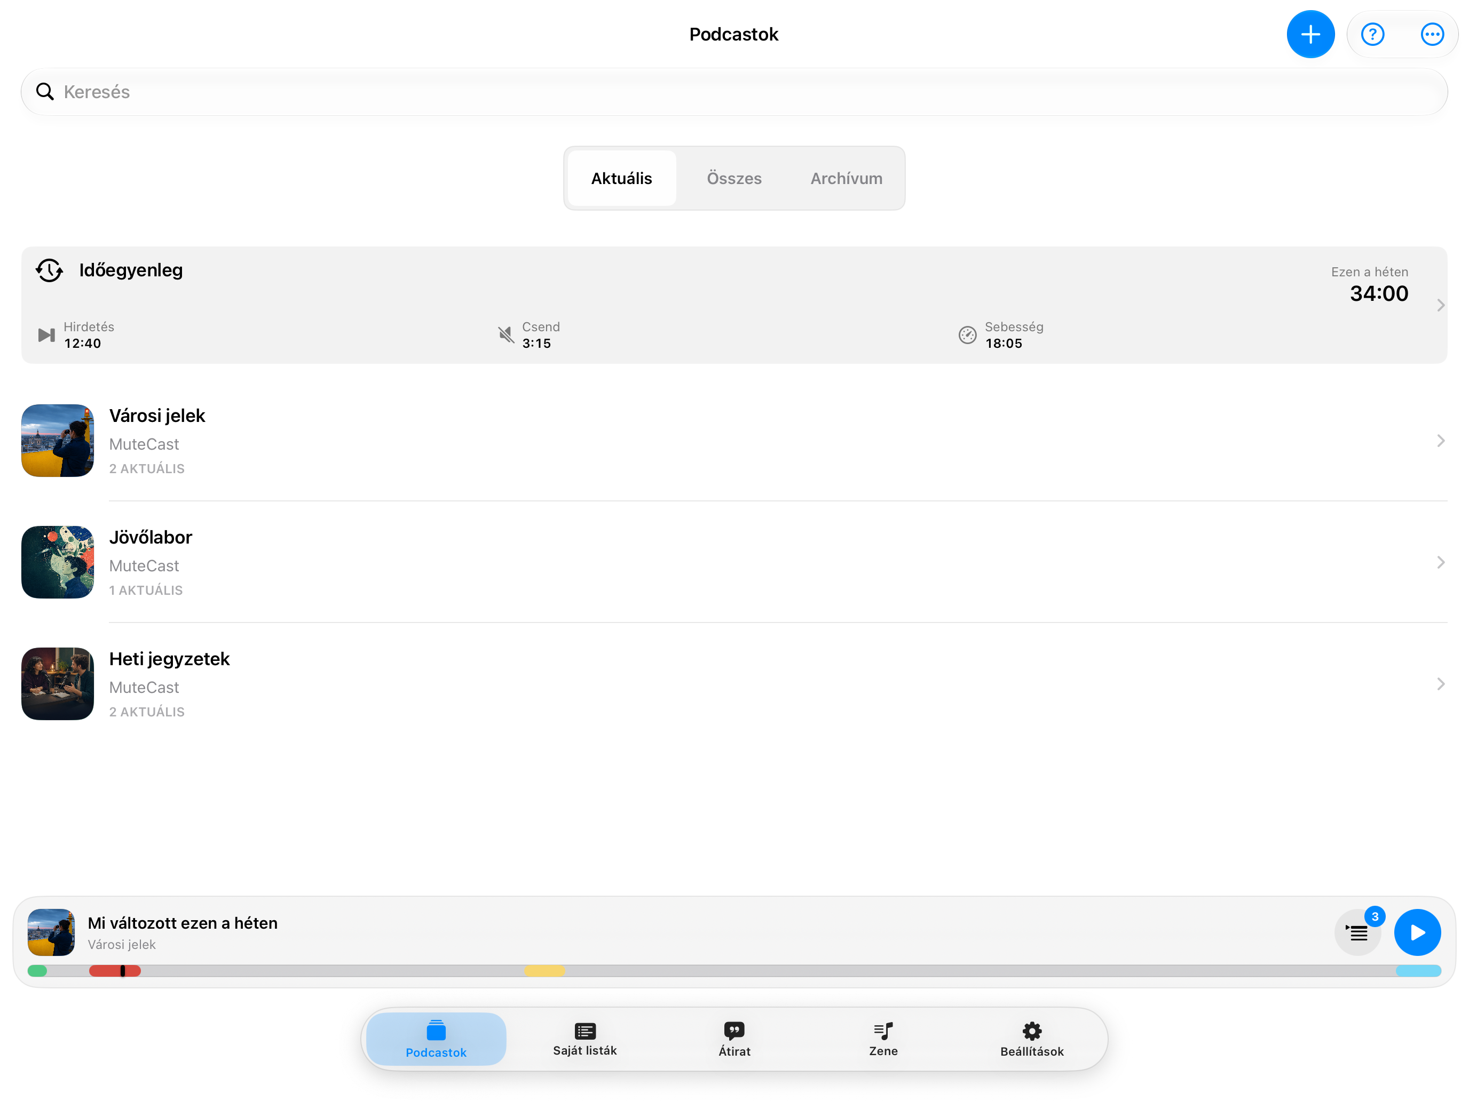Expand Időegyenleg details via chevron
Image resolution: width=1469 pixels, height=1101 pixels.
click(x=1440, y=305)
